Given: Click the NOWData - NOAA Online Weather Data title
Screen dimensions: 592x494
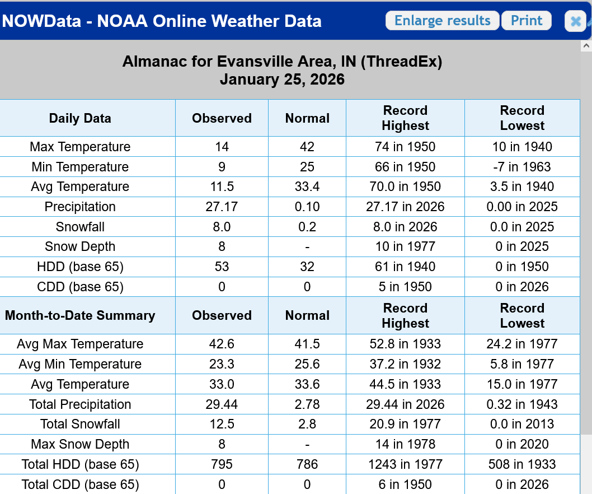Looking at the screenshot, I should (x=162, y=21).
